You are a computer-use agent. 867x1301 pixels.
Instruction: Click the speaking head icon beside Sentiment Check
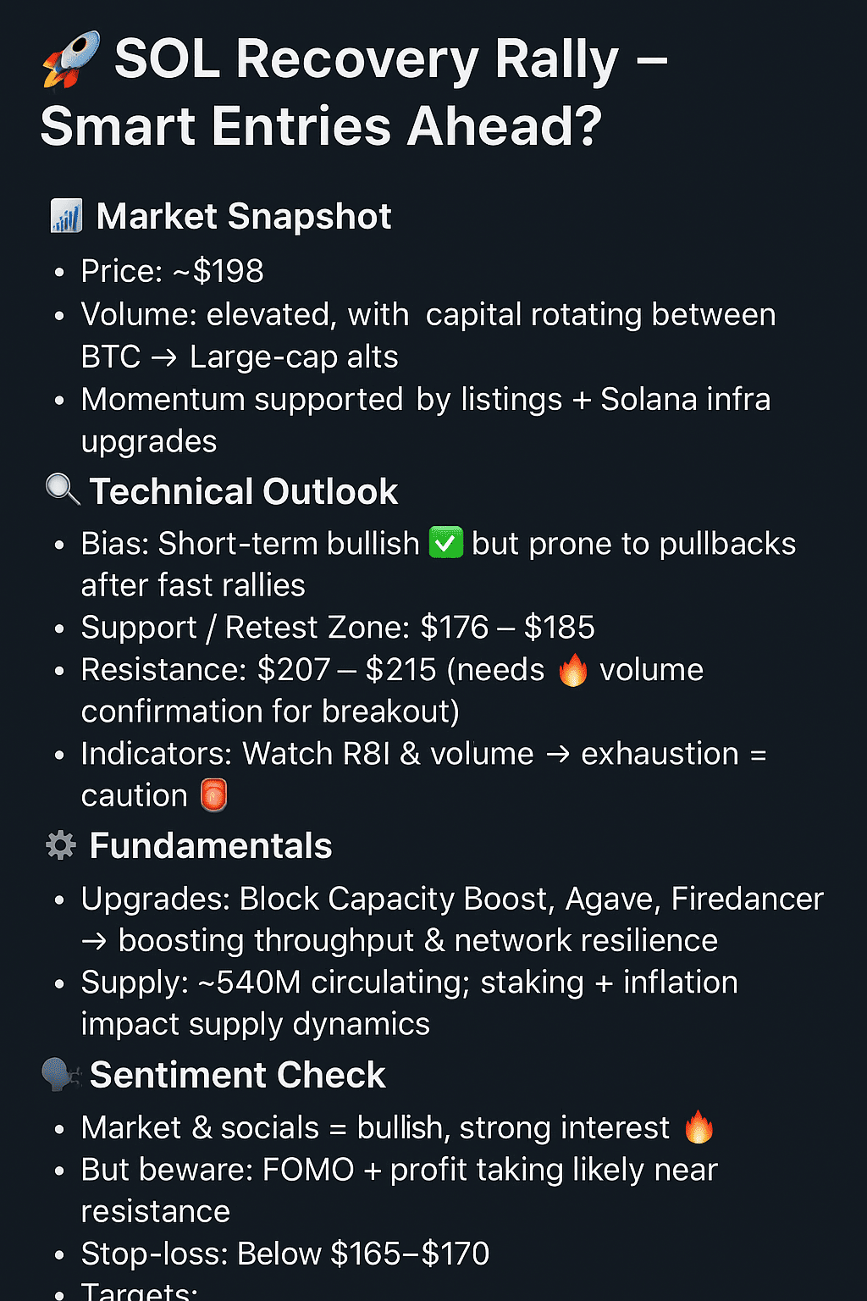pyautogui.click(x=60, y=1075)
